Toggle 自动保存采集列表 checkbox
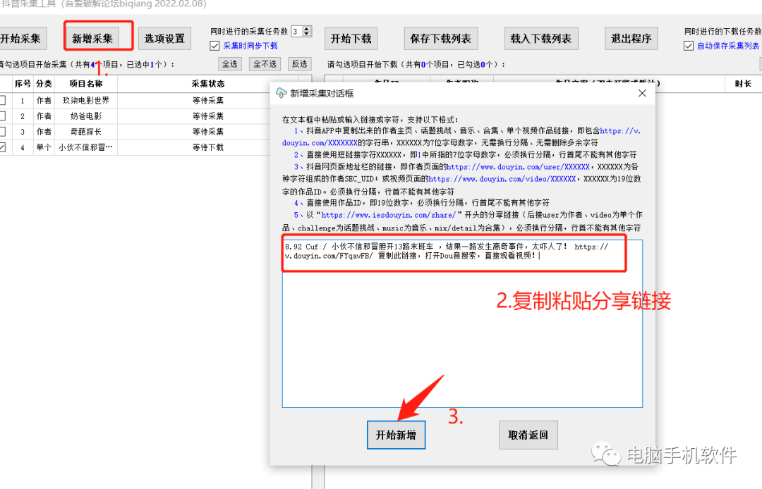 point(688,46)
